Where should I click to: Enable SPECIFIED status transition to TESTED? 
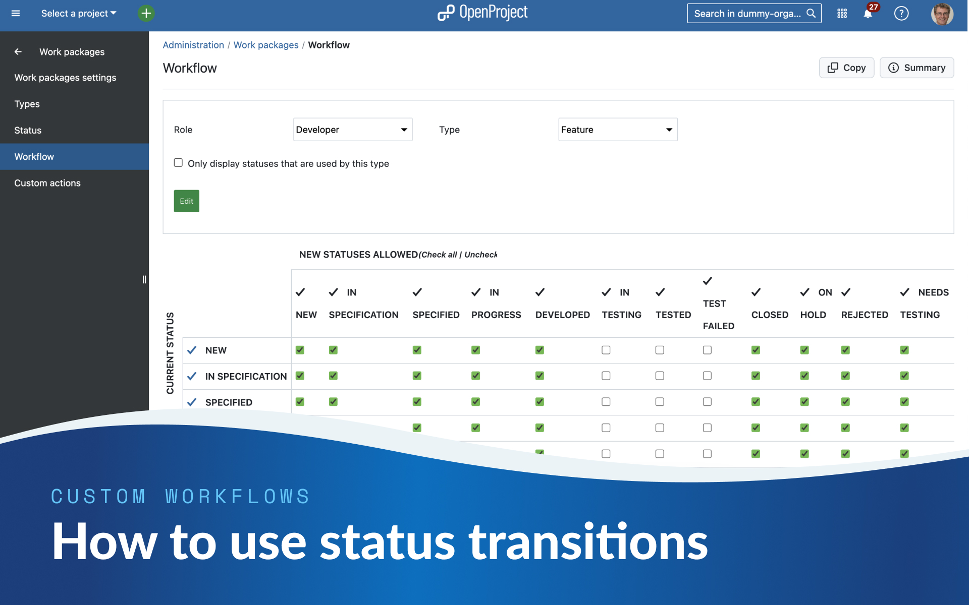point(659,401)
